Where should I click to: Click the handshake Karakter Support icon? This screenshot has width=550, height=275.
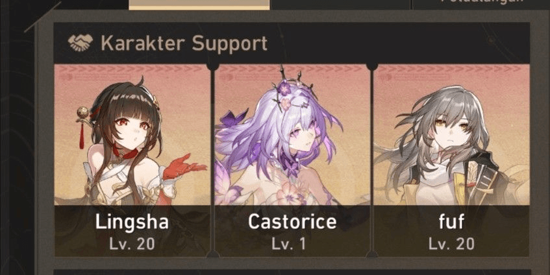[81, 43]
